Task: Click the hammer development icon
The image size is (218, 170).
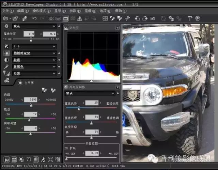Action: pyautogui.click(x=190, y=18)
